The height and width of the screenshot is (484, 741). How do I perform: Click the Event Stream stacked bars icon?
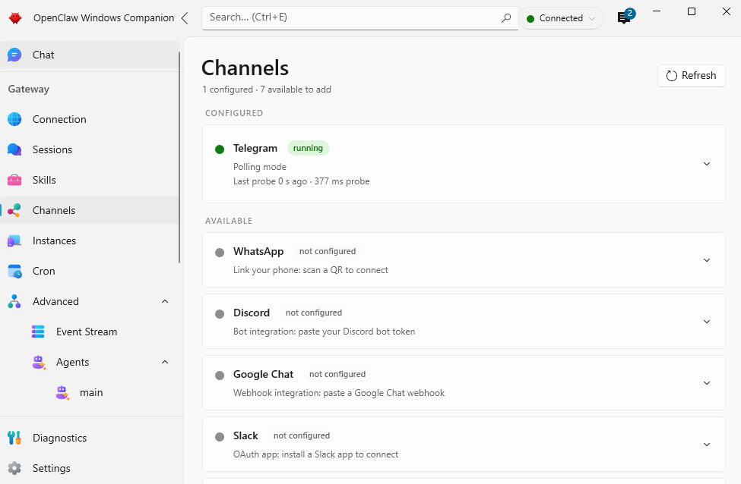38,332
